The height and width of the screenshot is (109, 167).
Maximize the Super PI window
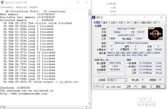[x=78, y=2]
